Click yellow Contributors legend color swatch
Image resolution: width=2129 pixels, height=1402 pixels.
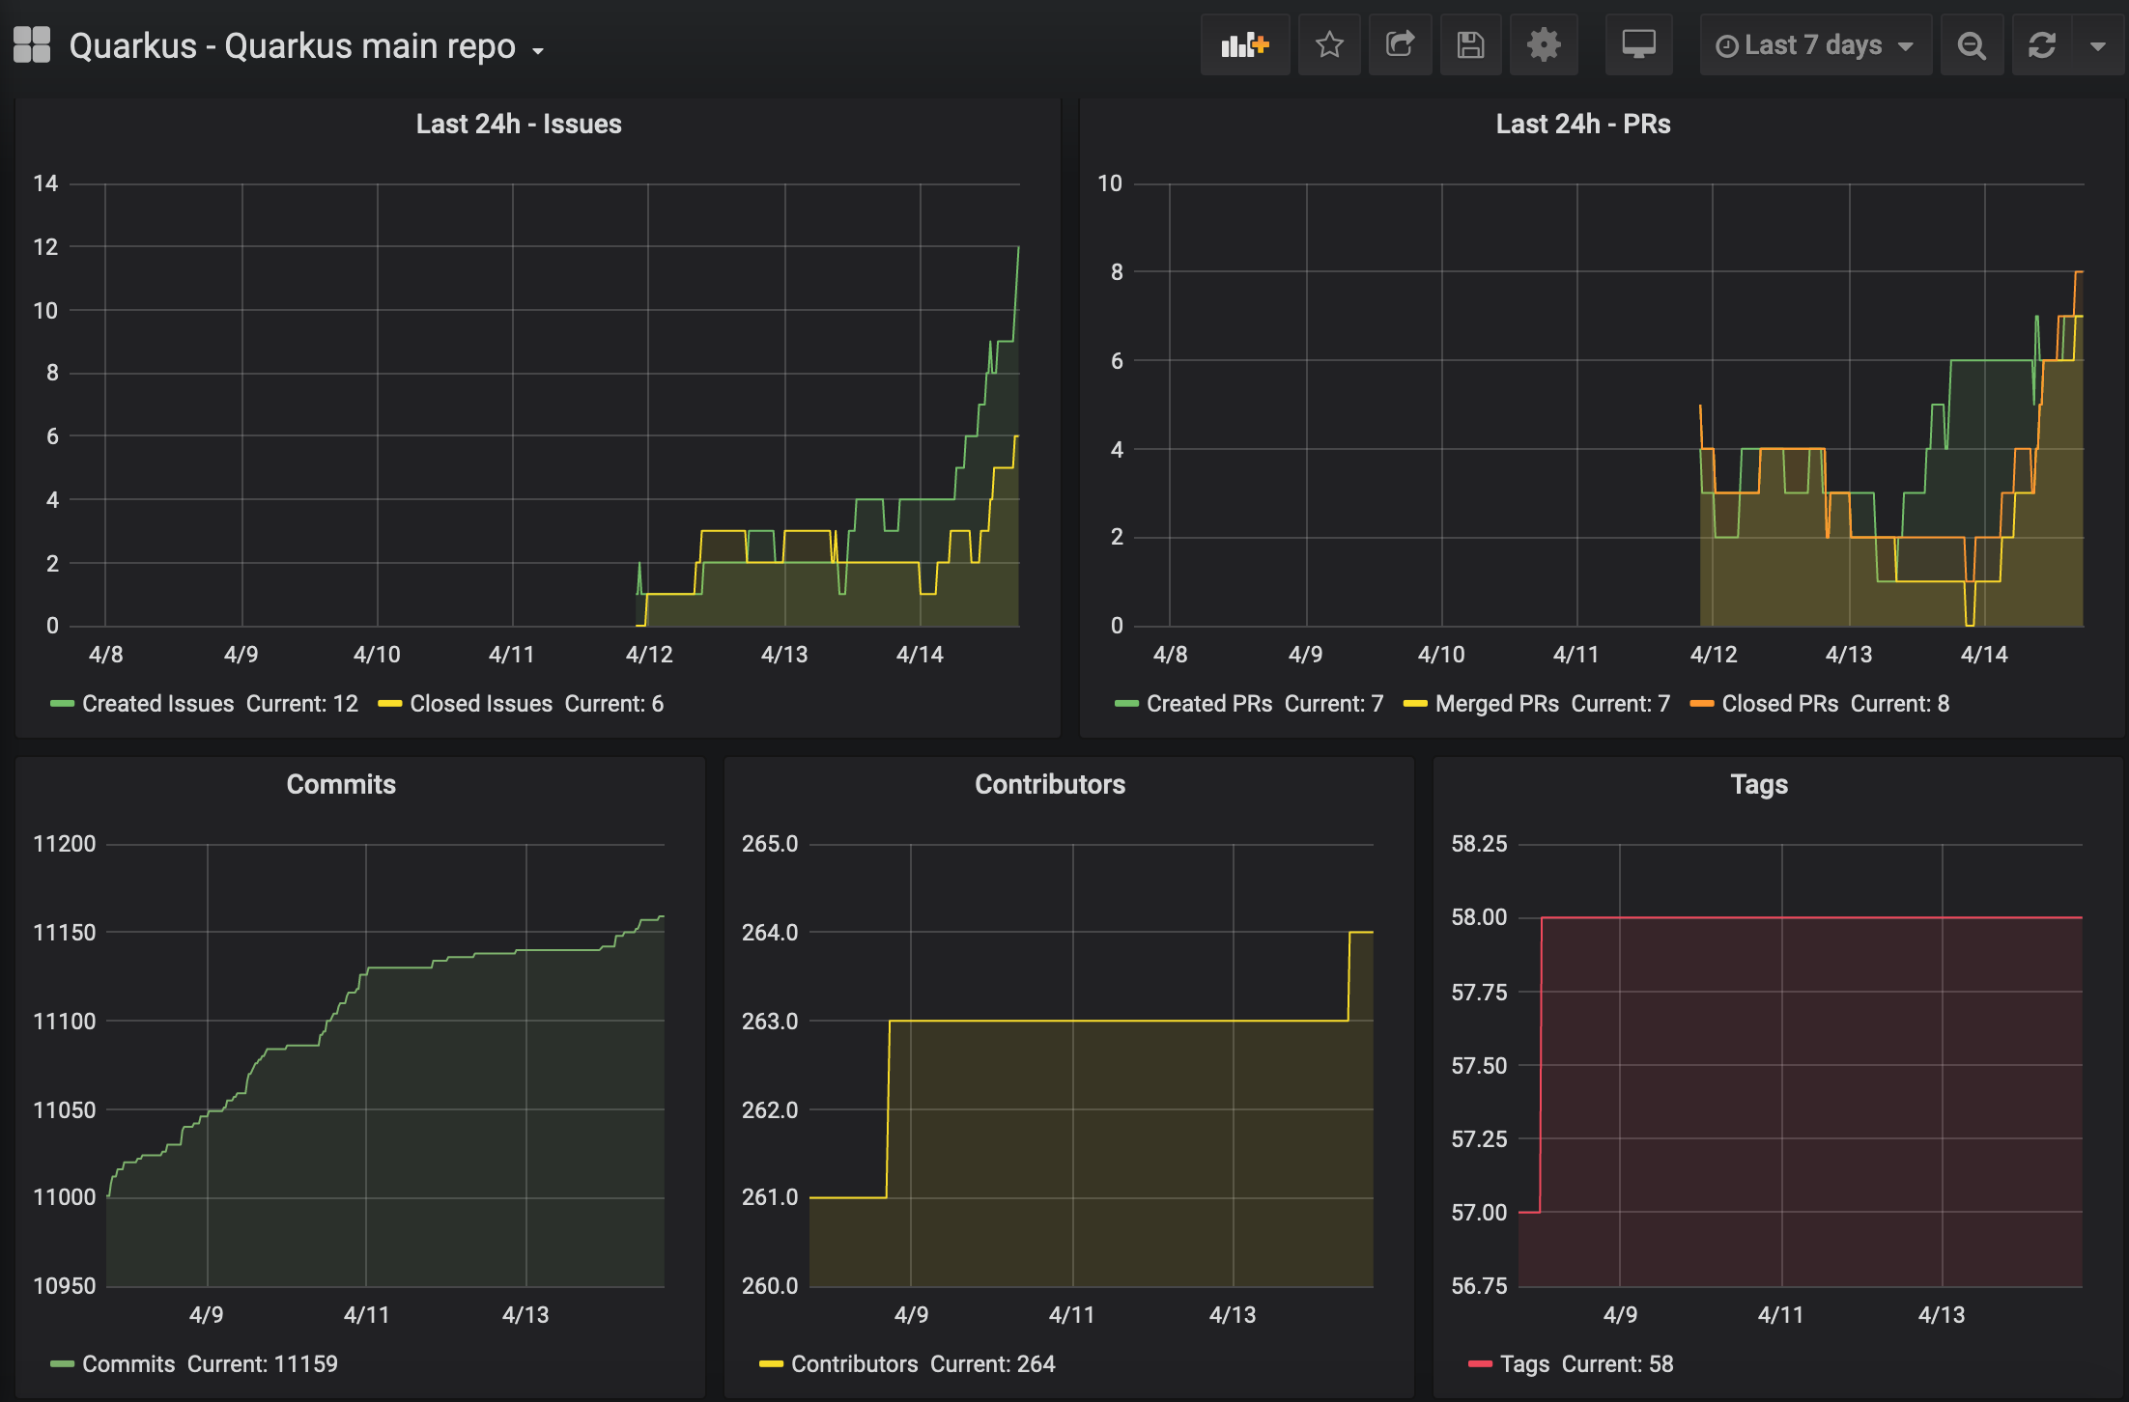(x=771, y=1364)
